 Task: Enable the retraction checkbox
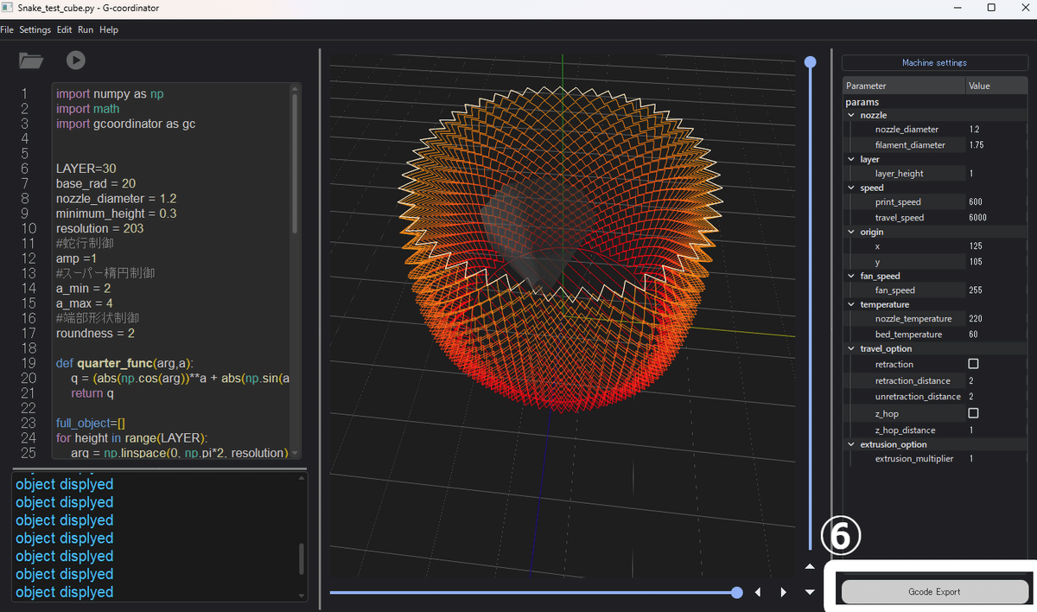[x=973, y=364]
